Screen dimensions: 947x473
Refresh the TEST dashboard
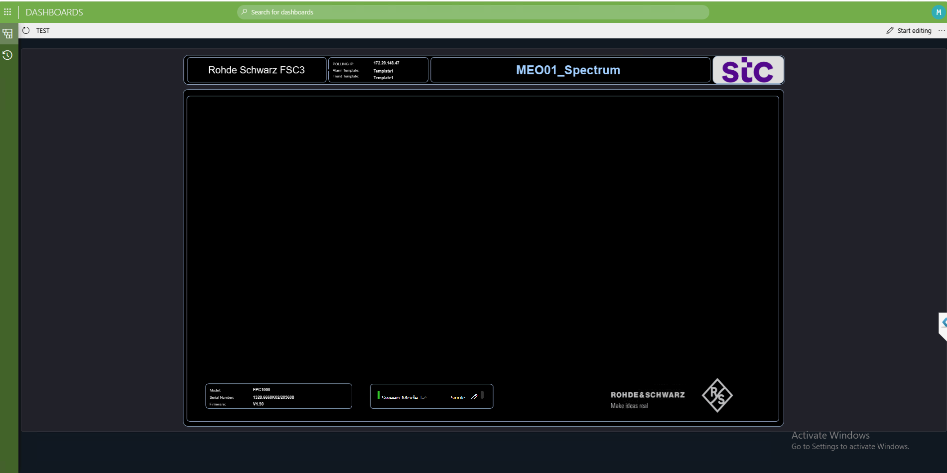tap(26, 30)
